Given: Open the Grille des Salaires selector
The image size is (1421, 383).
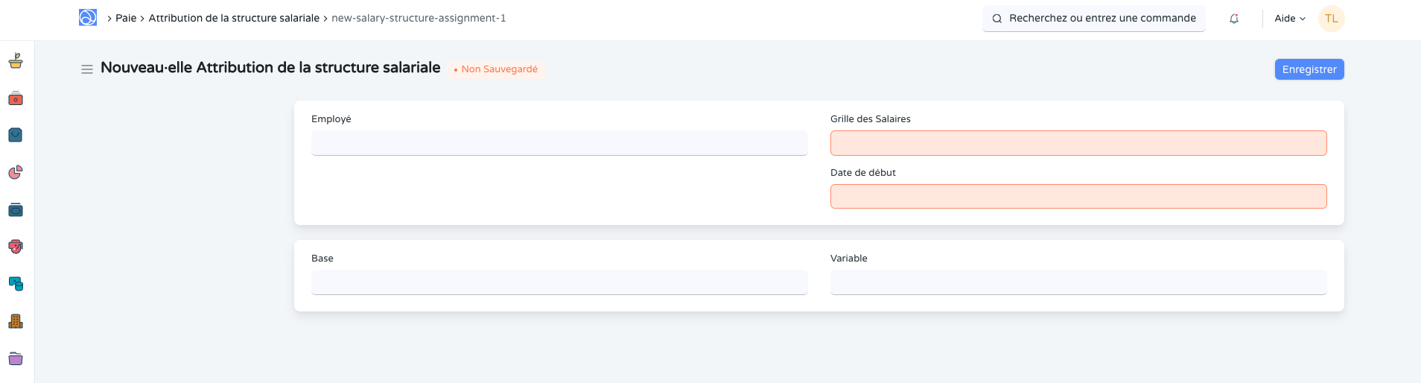Looking at the screenshot, I should pyautogui.click(x=1078, y=143).
